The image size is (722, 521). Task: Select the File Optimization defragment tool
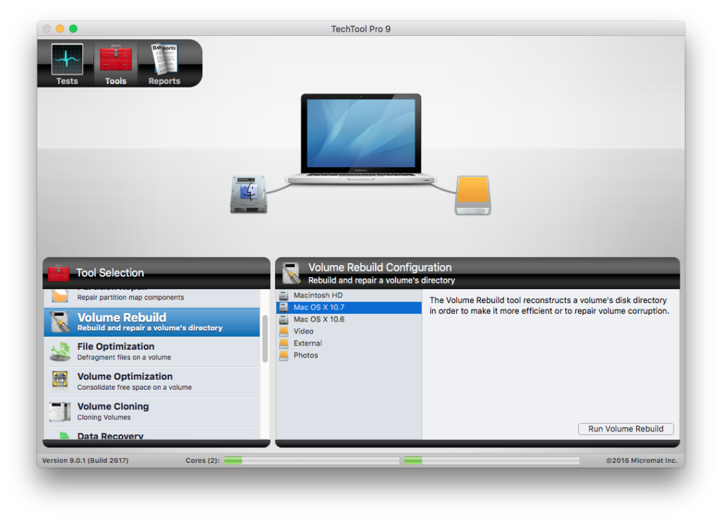pos(116,350)
